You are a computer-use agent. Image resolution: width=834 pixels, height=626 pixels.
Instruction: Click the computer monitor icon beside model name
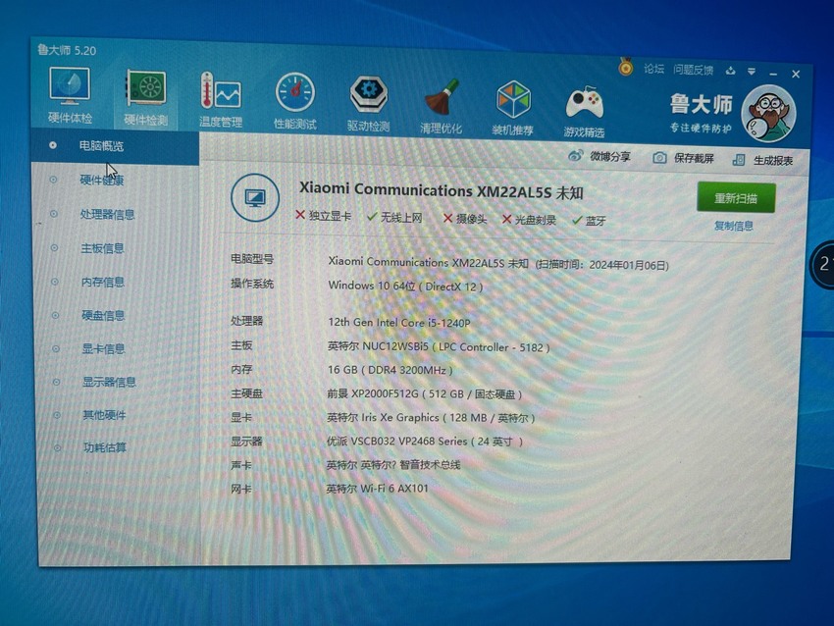click(255, 198)
